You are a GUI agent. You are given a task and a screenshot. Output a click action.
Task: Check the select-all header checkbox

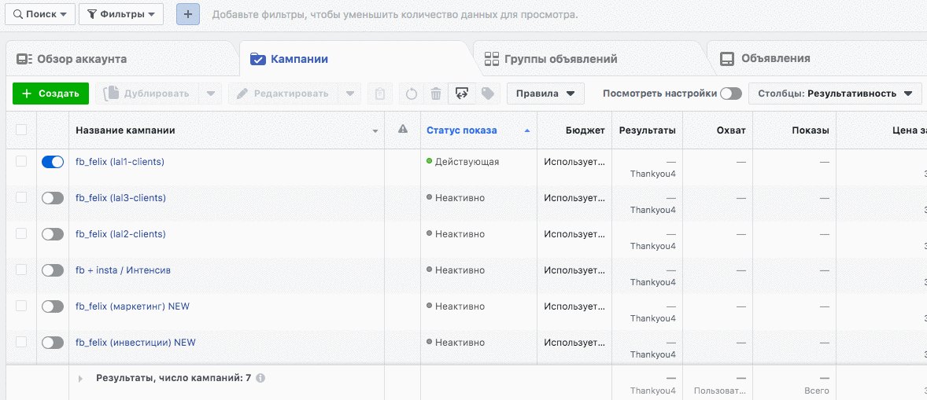coord(21,130)
